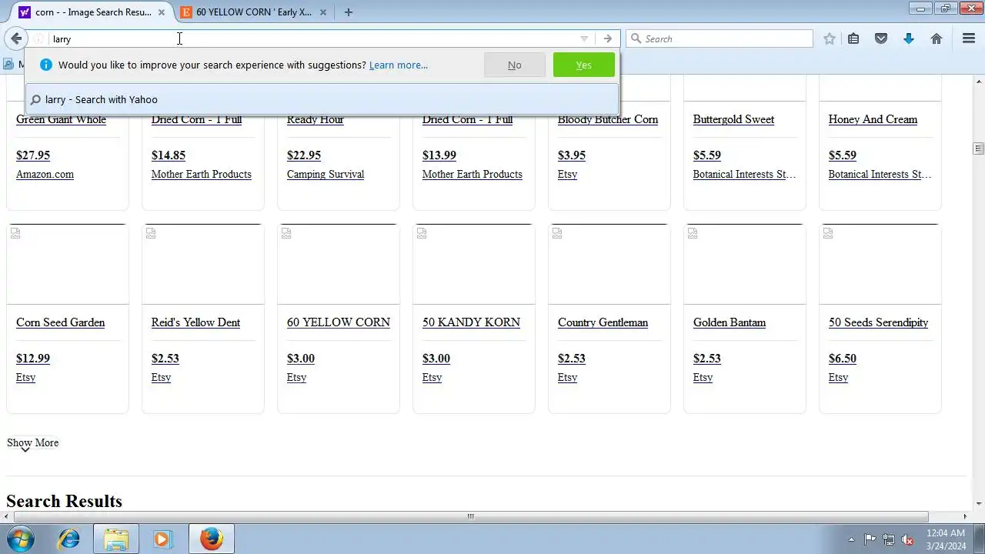Open 60 YELLOW CORN product link
Viewport: 985px width, 554px height.
339,322
